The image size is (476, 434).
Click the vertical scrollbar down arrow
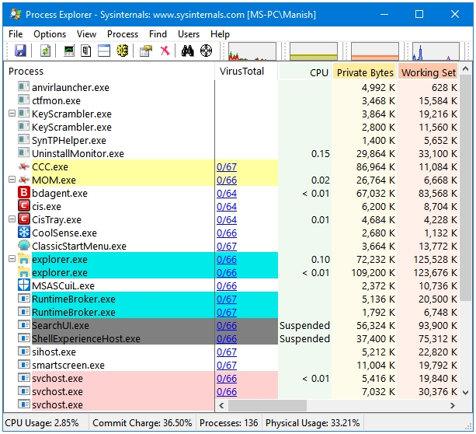pyautogui.click(x=465, y=392)
